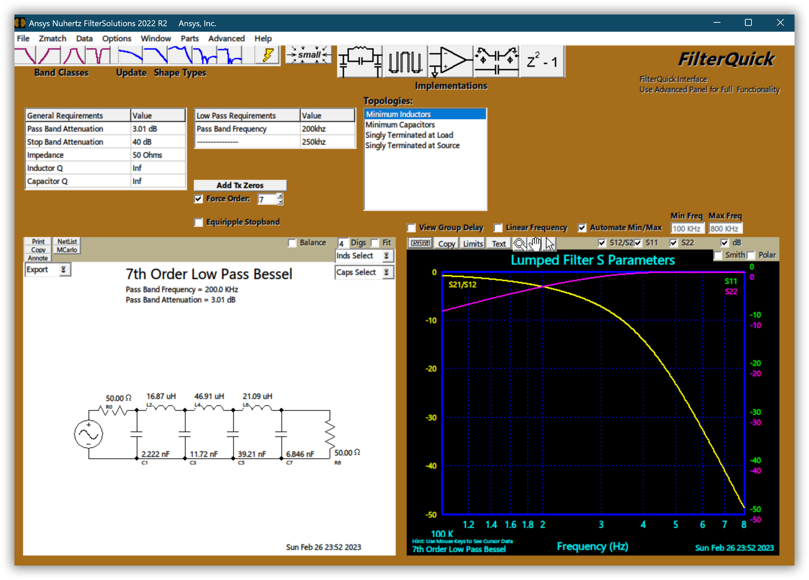Select the active op-amp implementation icon
The image size is (809, 580).
451,61
